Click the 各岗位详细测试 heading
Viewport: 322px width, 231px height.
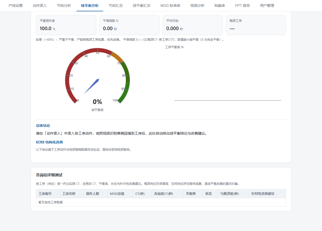click(49, 175)
